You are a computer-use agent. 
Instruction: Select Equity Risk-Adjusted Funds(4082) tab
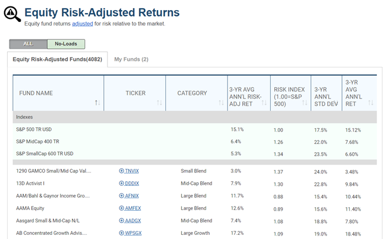(57, 60)
